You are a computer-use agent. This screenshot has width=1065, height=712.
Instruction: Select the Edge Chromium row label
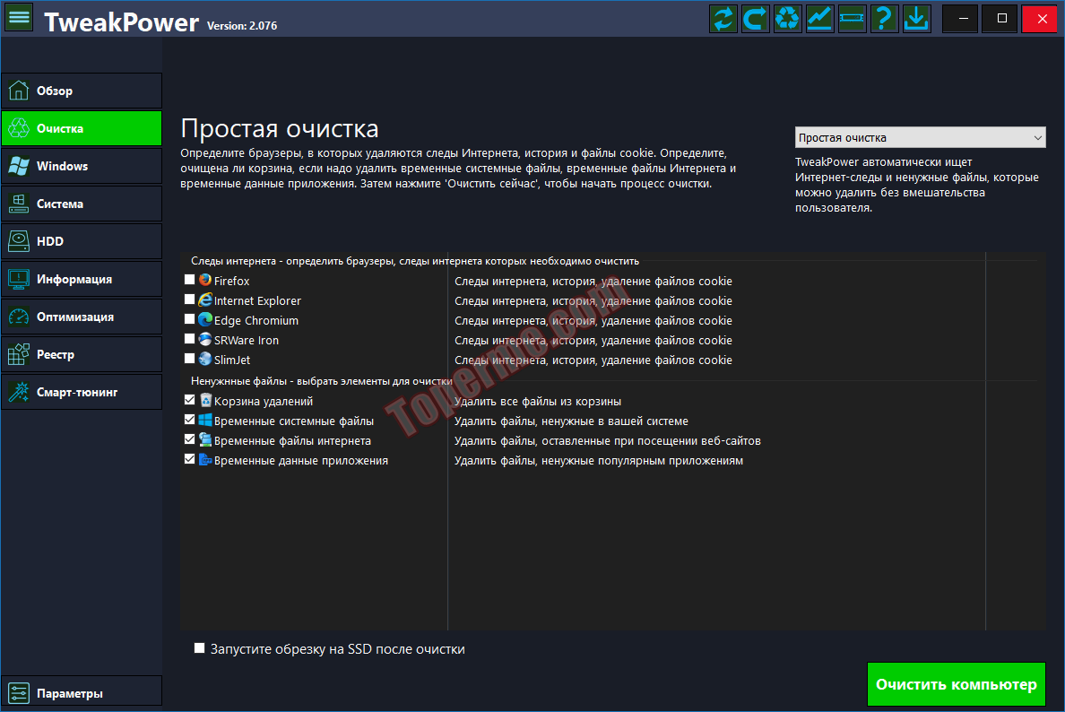coord(256,320)
